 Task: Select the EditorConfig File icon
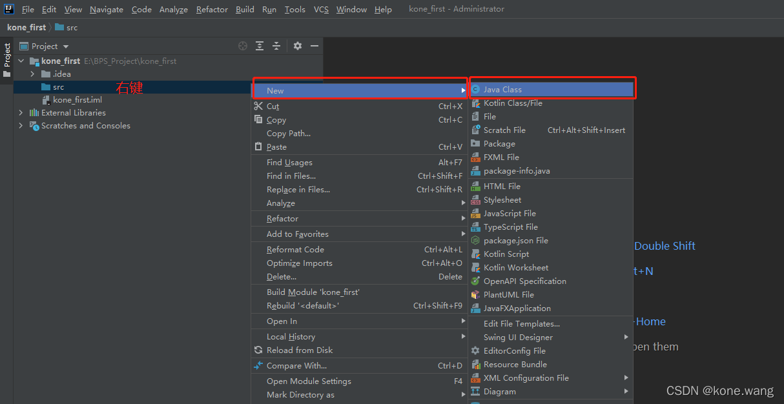476,351
